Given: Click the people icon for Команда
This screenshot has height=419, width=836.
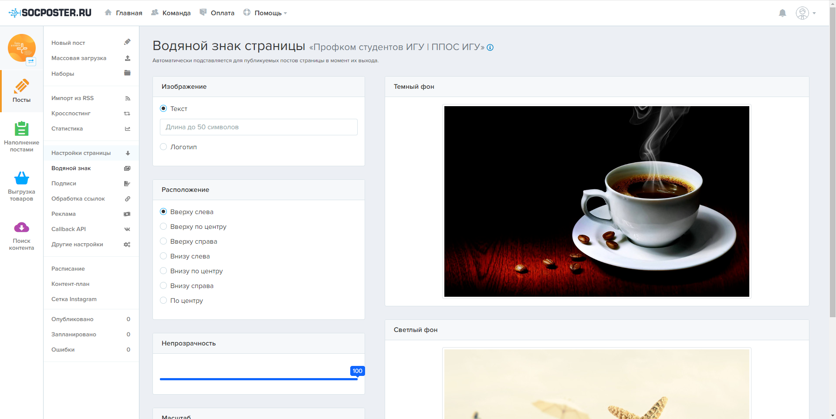Looking at the screenshot, I should (155, 13).
